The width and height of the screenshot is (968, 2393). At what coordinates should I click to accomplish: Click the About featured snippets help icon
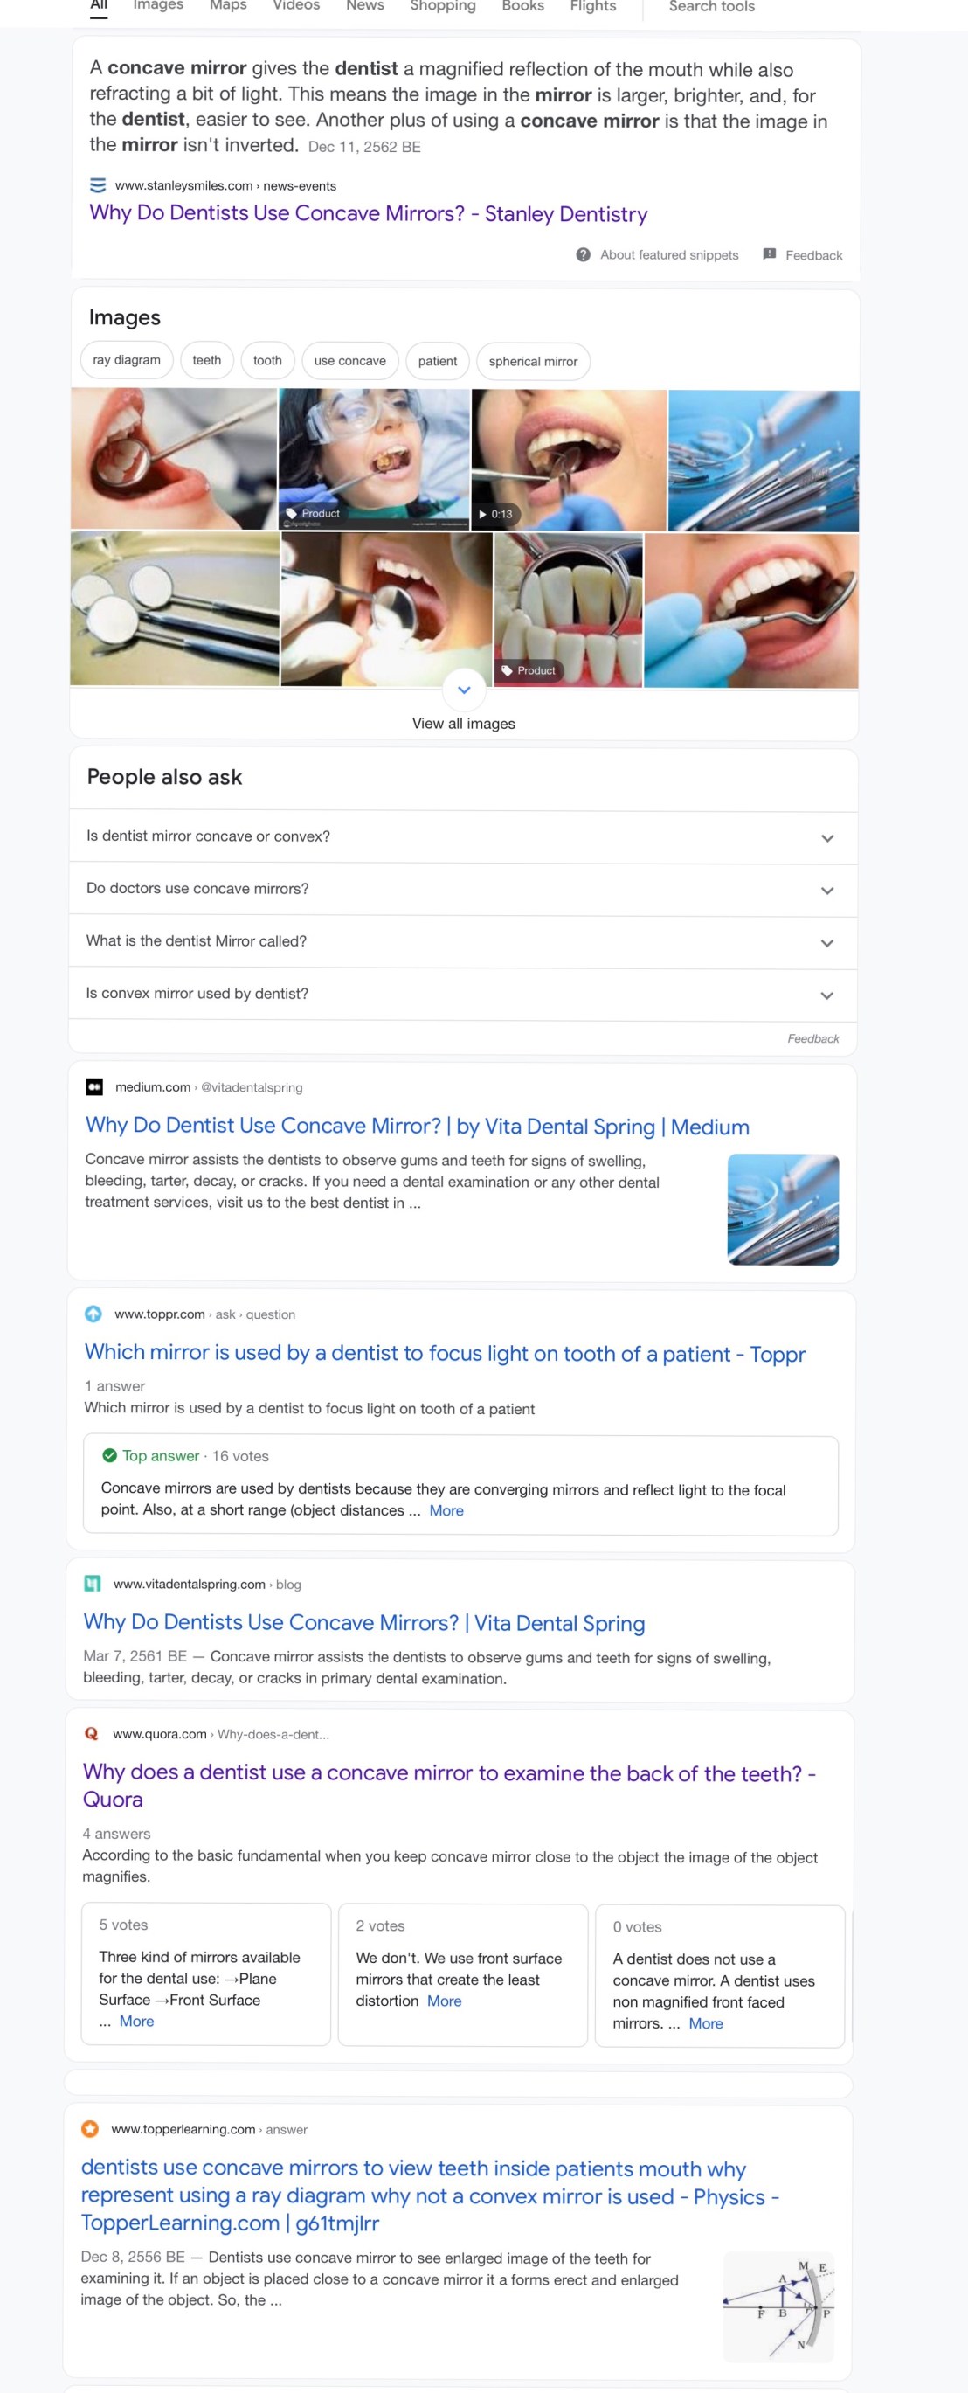tap(583, 254)
